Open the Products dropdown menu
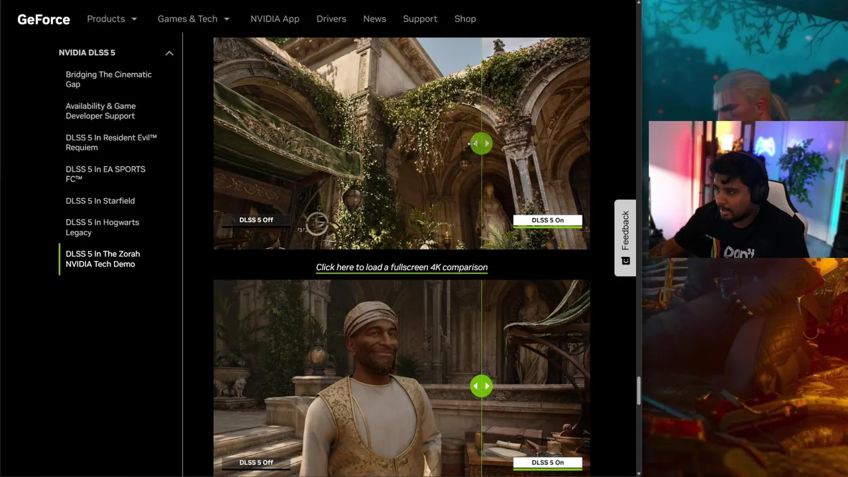Screen dimensions: 848x477 click(x=112, y=19)
